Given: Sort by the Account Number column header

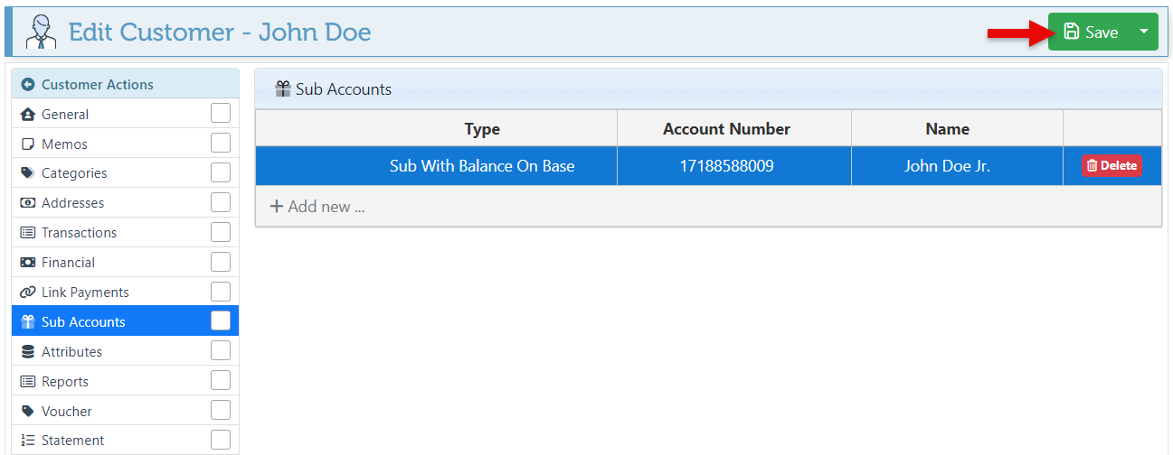Looking at the screenshot, I should [x=726, y=129].
